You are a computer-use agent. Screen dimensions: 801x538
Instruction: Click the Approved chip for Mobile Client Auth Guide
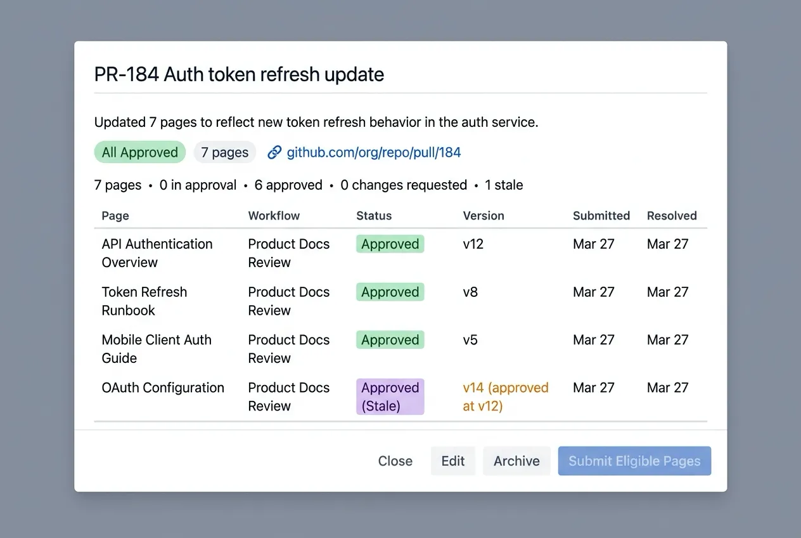click(x=390, y=339)
